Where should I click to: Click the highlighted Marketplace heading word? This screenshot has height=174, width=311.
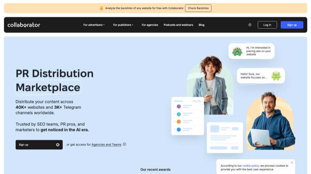click(48, 88)
